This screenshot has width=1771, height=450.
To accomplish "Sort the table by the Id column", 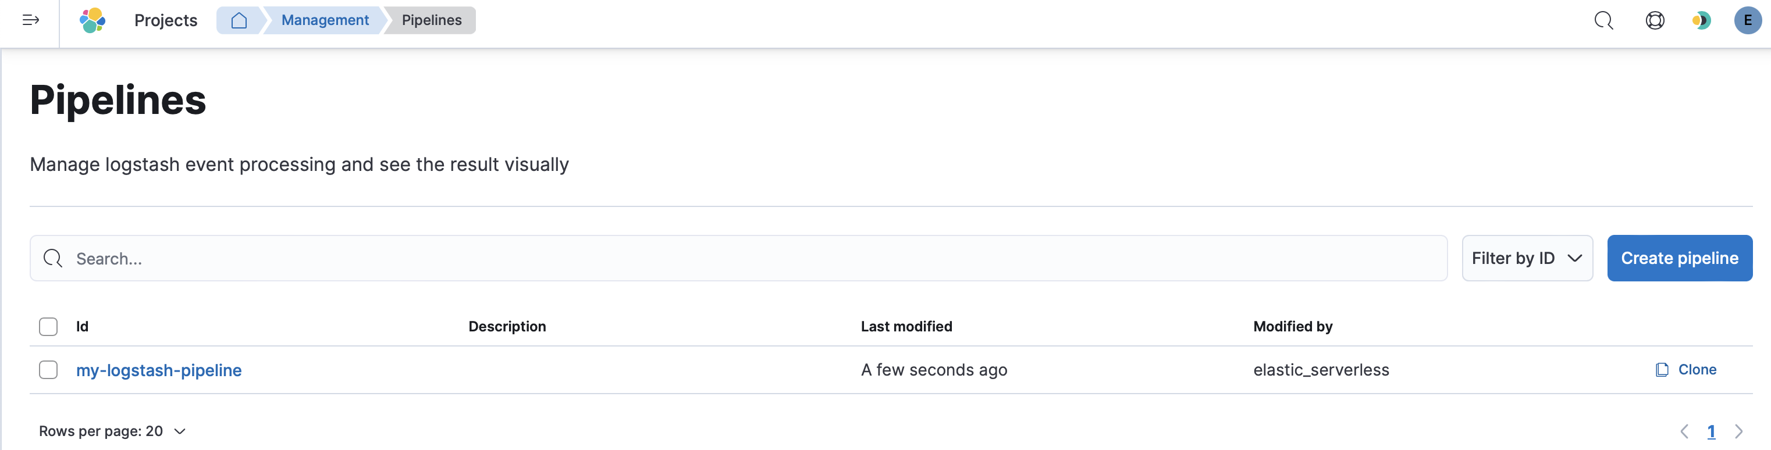I will coord(83,326).
